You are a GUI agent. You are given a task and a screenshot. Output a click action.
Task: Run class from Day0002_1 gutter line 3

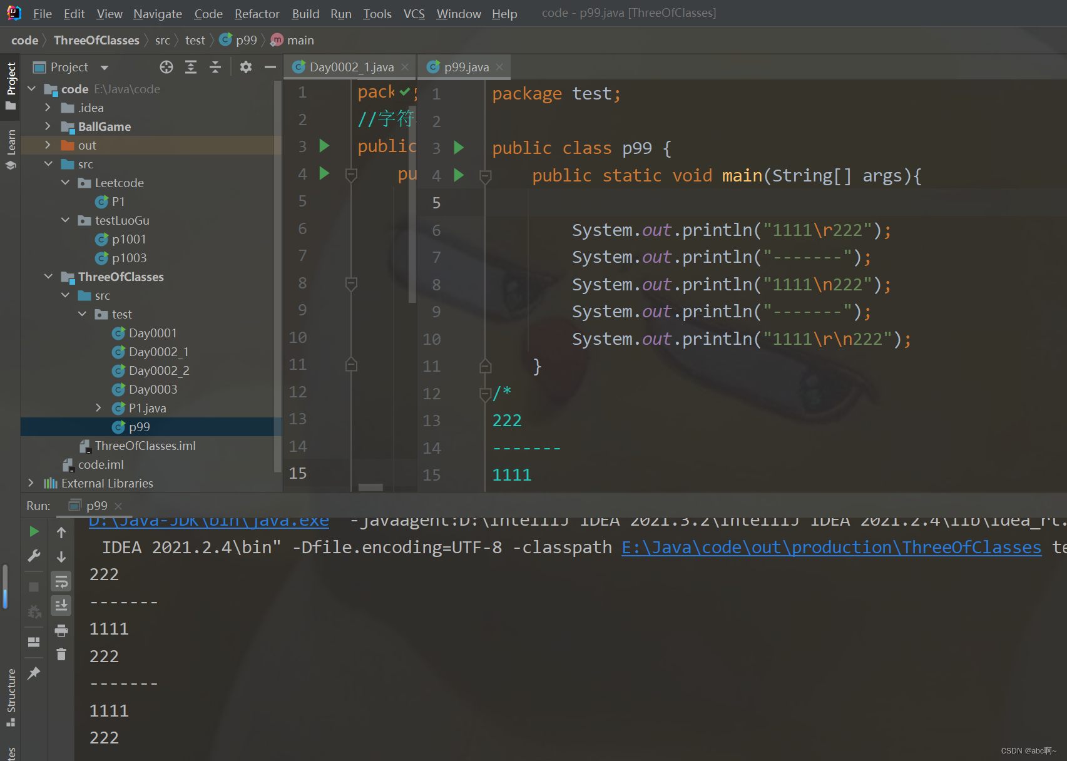click(x=324, y=146)
